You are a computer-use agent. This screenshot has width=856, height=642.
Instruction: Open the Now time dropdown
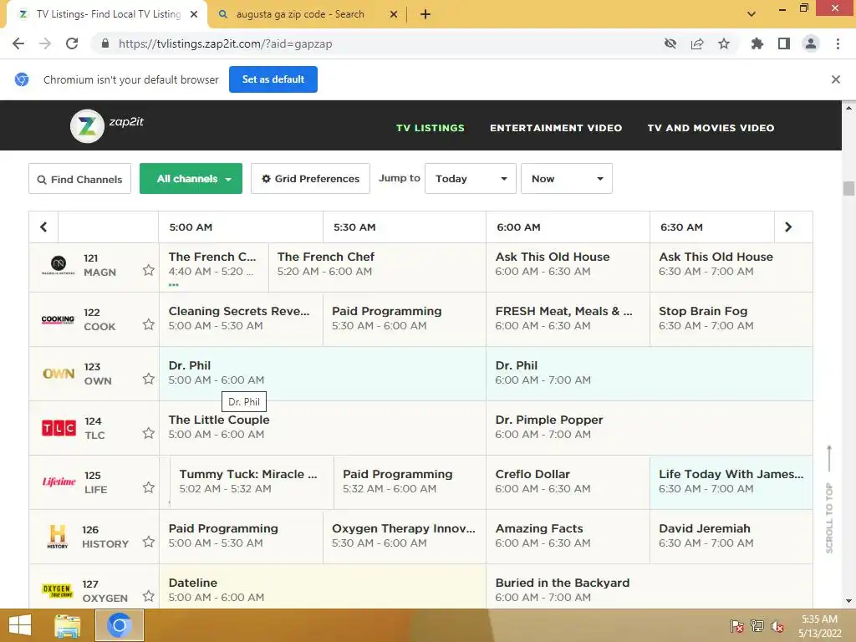click(566, 179)
